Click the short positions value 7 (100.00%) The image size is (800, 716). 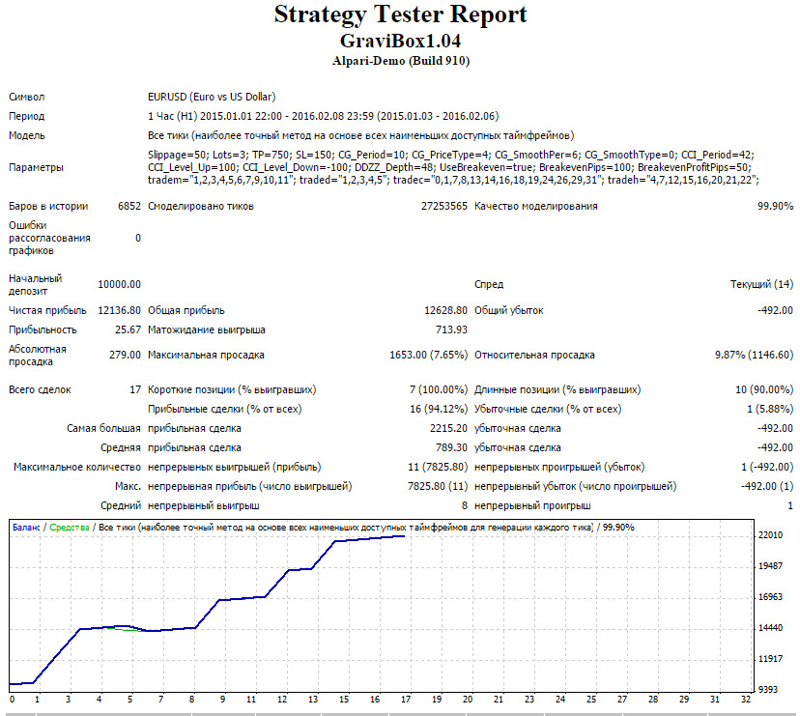pos(439,390)
